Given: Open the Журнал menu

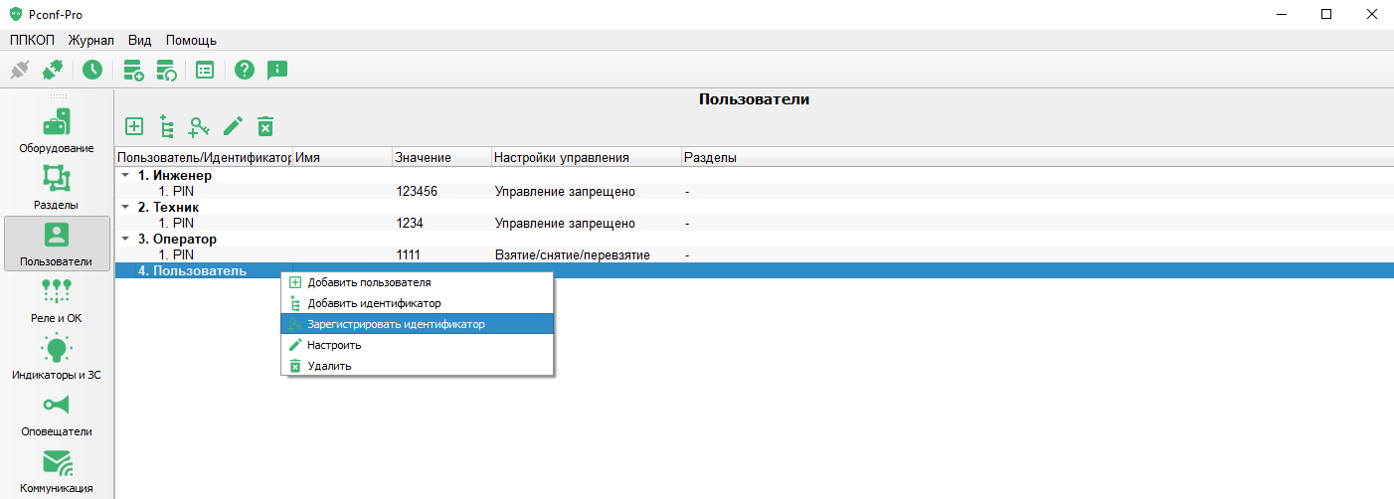Looking at the screenshot, I should tap(91, 40).
